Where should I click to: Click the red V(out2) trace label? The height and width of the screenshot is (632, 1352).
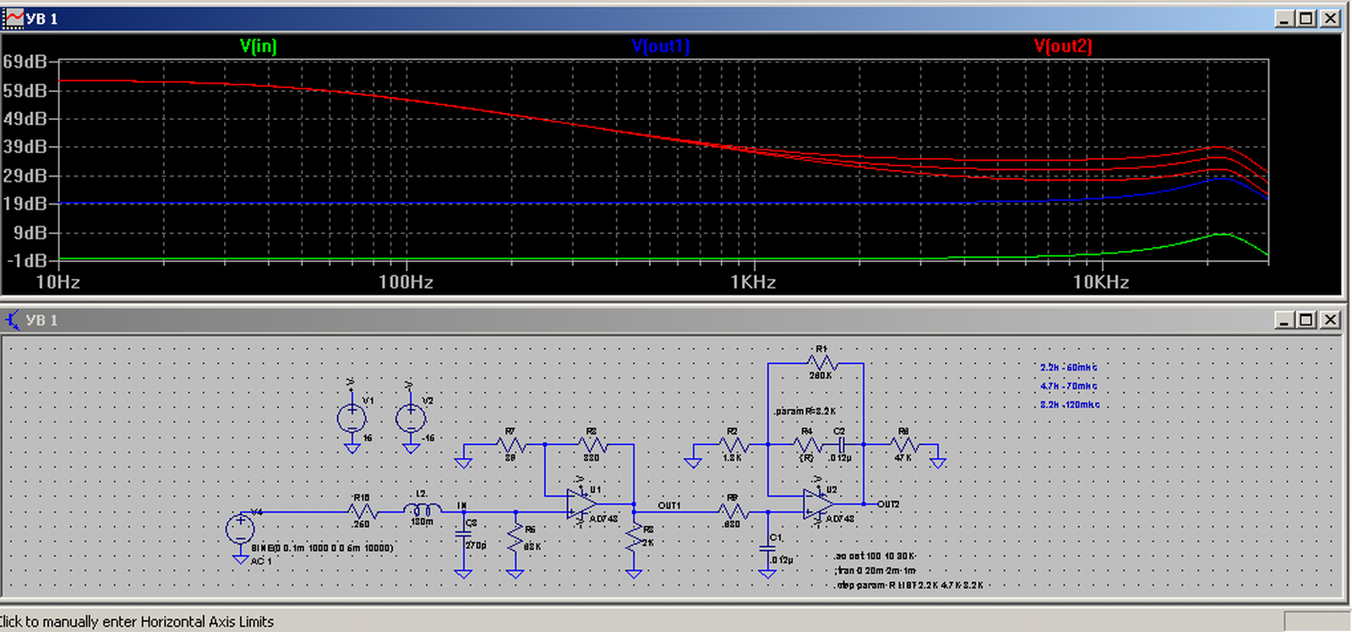click(1063, 46)
